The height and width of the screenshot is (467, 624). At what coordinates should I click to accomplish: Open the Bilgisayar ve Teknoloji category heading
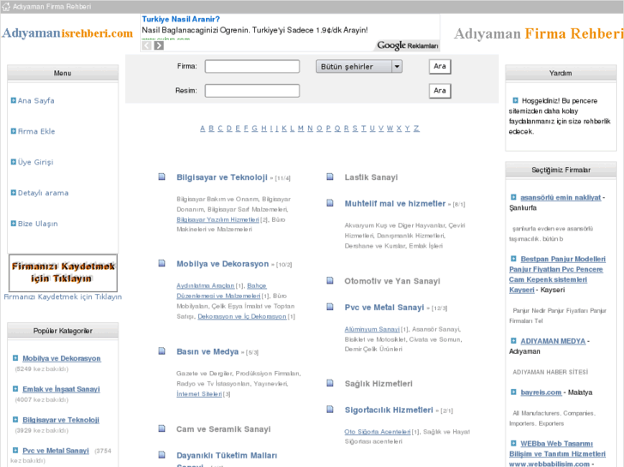tap(221, 177)
